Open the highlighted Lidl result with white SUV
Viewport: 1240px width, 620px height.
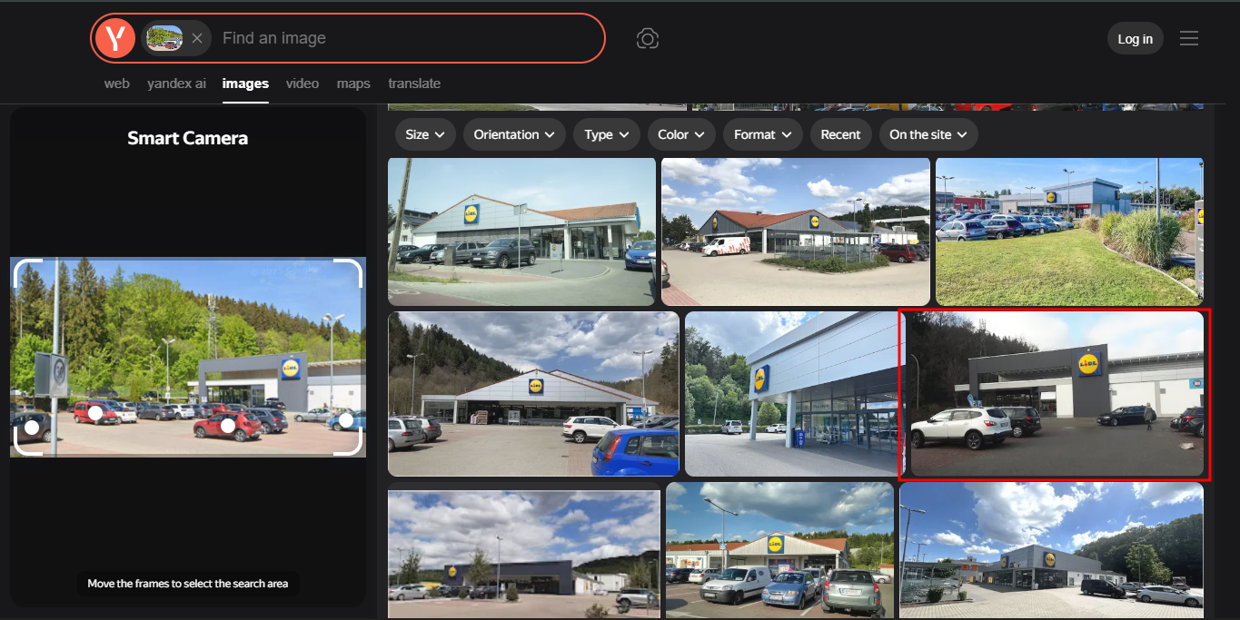[x=1055, y=395]
